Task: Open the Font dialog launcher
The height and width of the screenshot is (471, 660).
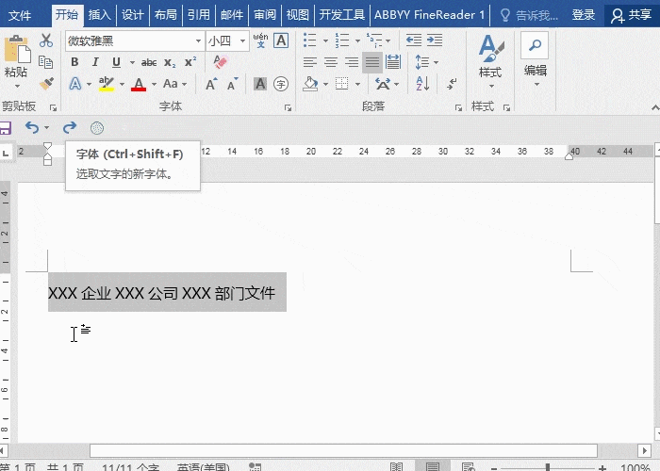Action: 288,108
